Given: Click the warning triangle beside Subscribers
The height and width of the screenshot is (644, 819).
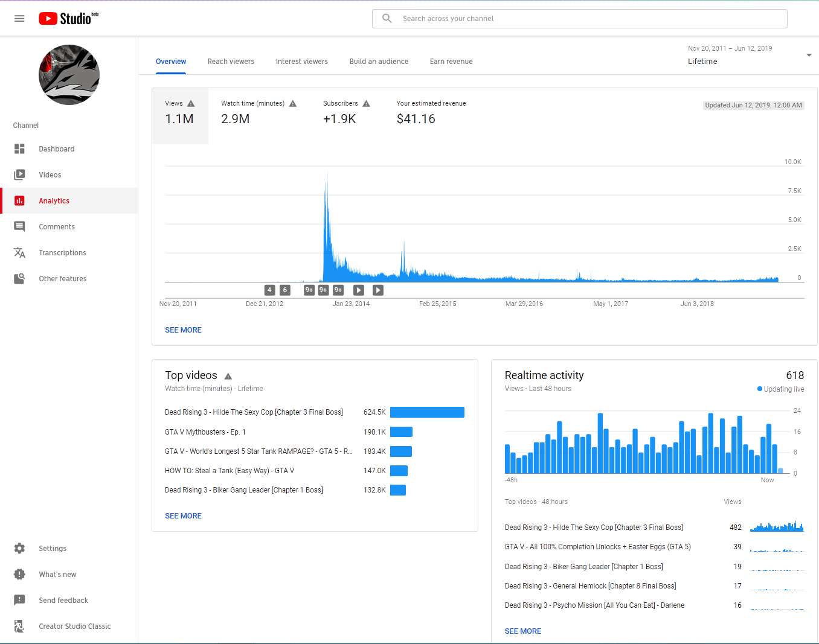Looking at the screenshot, I should 366,104.
